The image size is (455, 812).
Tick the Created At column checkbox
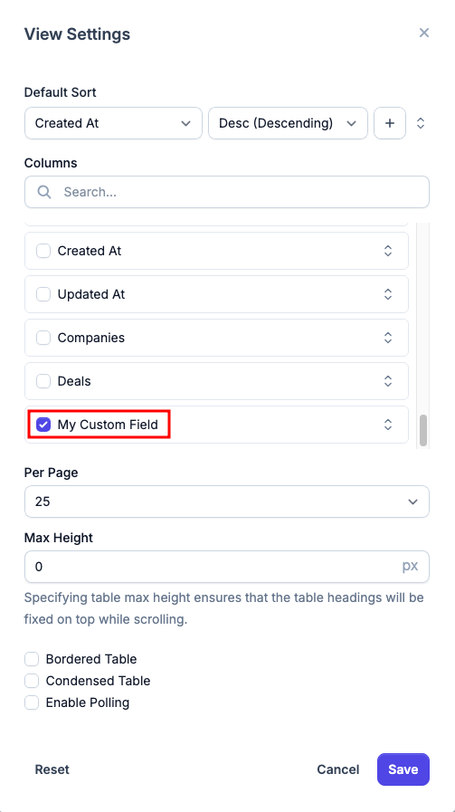click(x=43, y=251)
